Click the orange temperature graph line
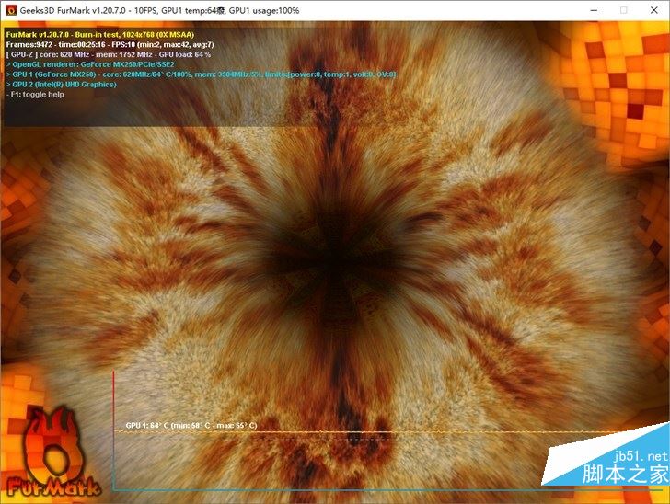This screenshot has width=670, height=504. click(x=367, y=432)
